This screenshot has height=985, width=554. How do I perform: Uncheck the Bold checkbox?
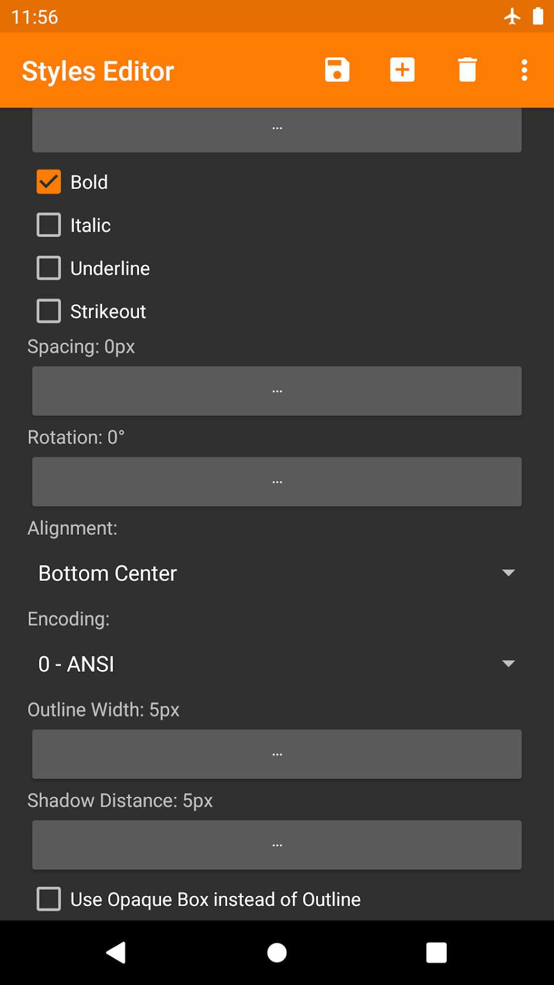[x=49, y=182]
